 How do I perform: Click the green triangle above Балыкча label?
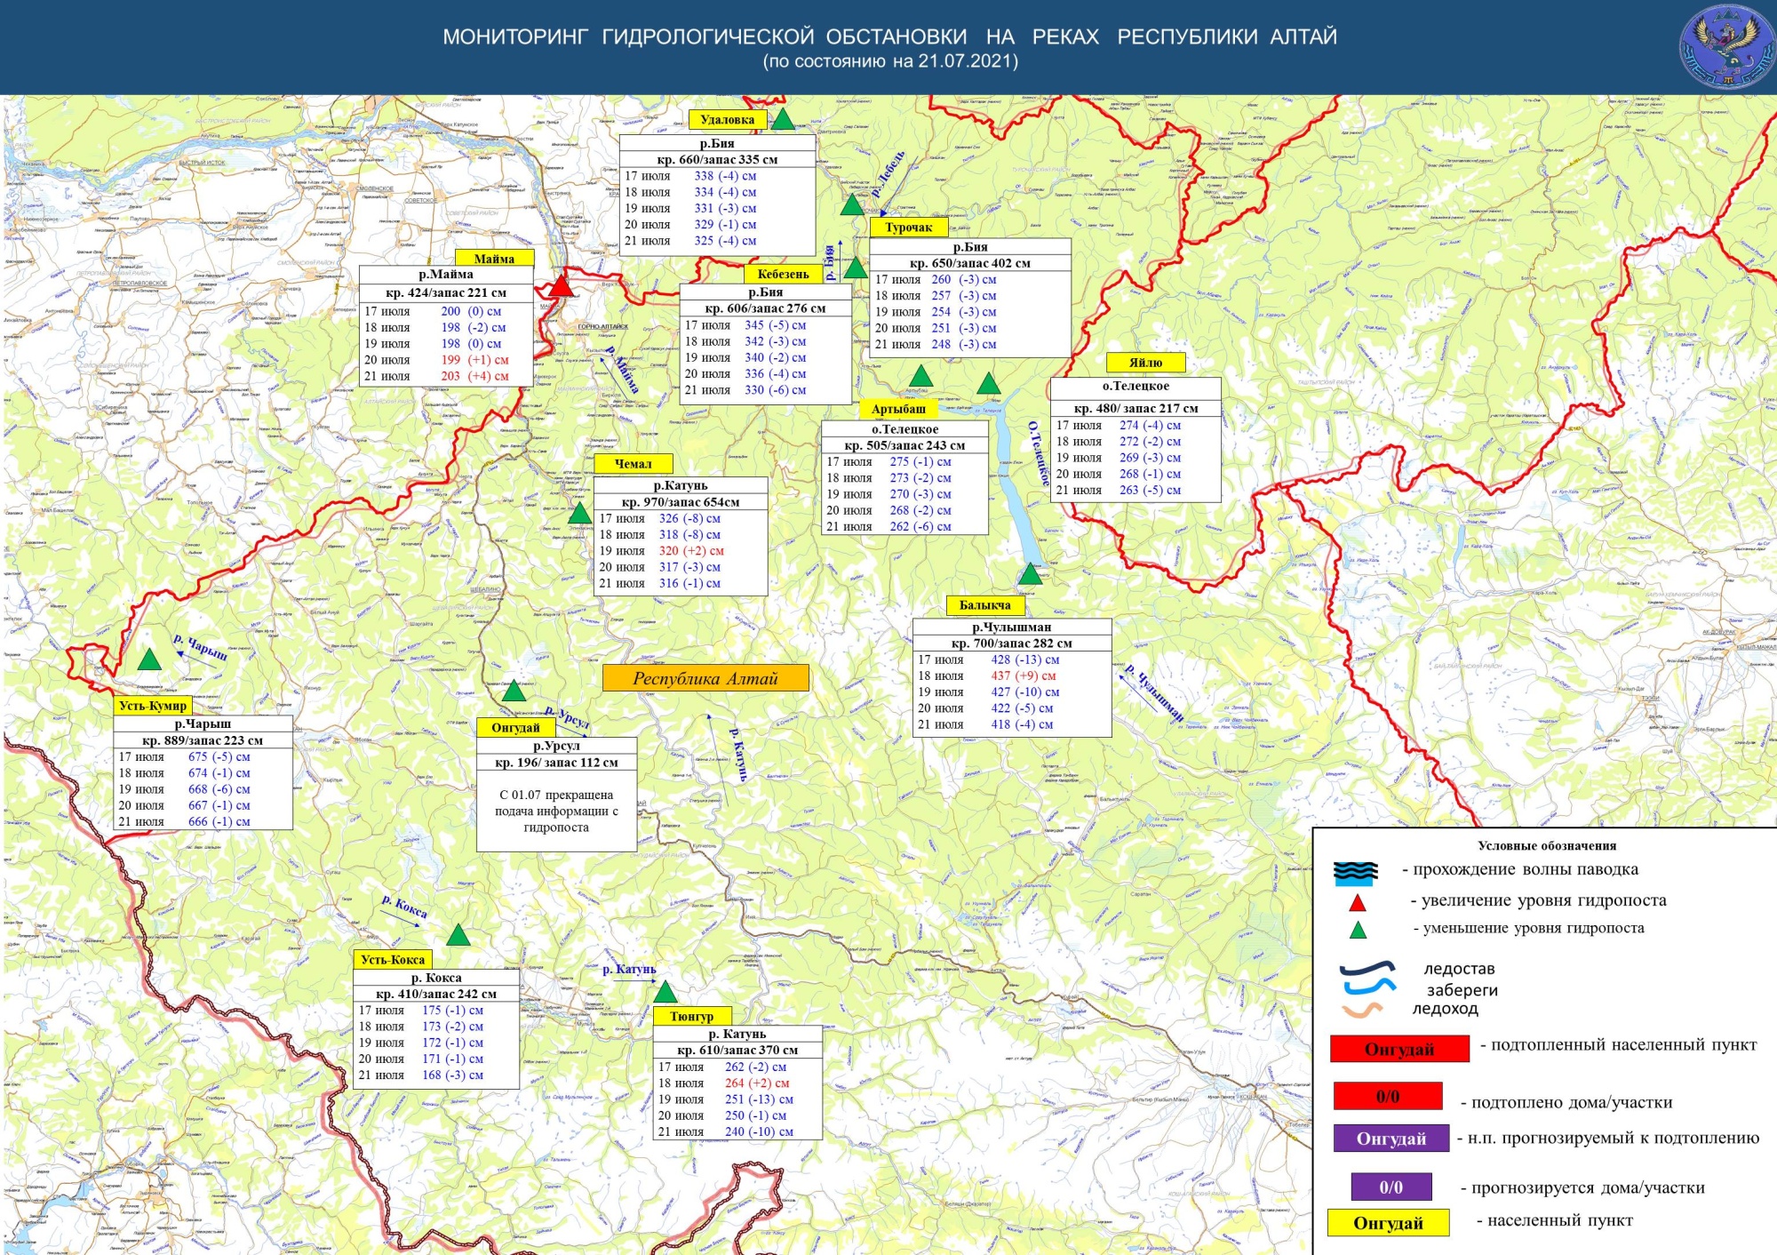click(x=1030, y=573)
